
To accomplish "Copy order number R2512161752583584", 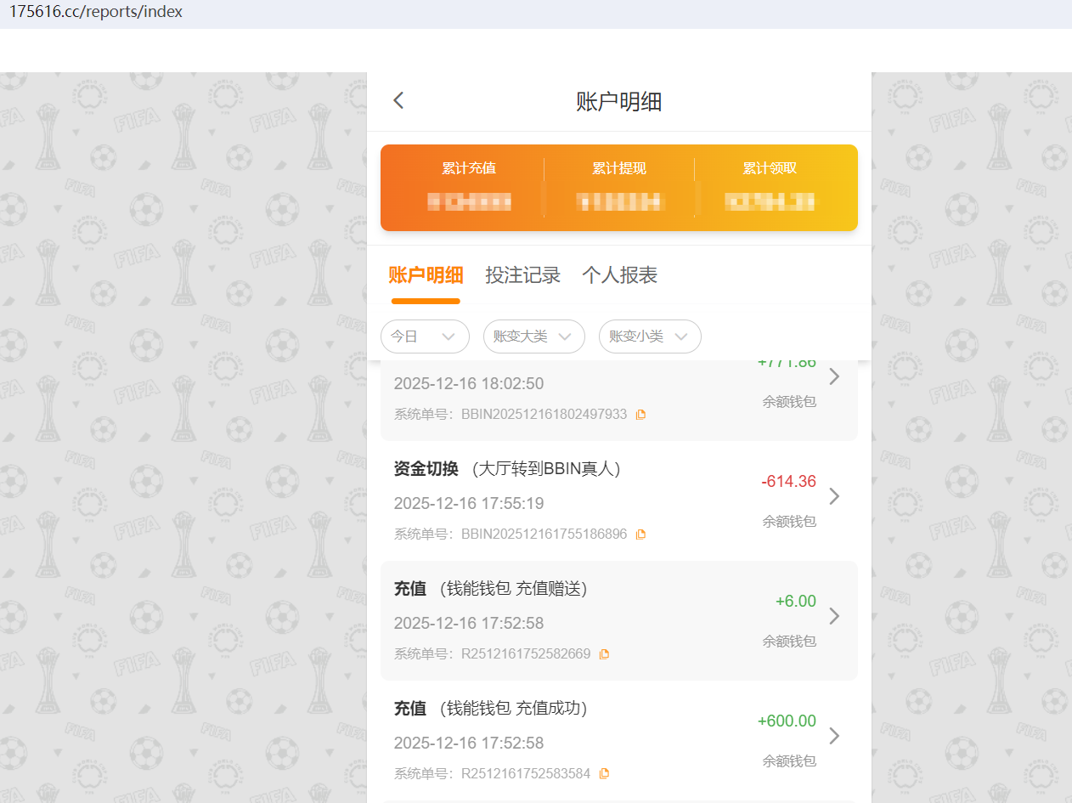I will (604, 773).
